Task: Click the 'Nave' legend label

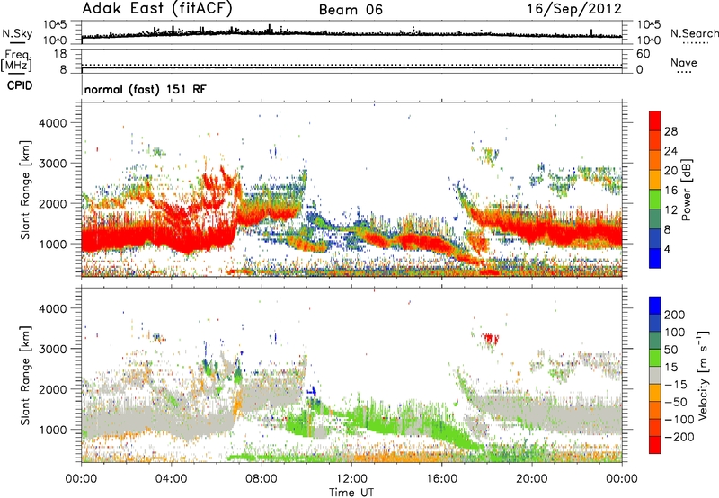Action: [x=684, y=62]
